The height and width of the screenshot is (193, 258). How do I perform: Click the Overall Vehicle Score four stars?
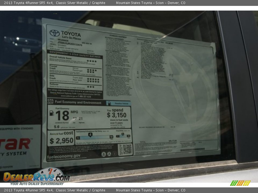(92, 61)
